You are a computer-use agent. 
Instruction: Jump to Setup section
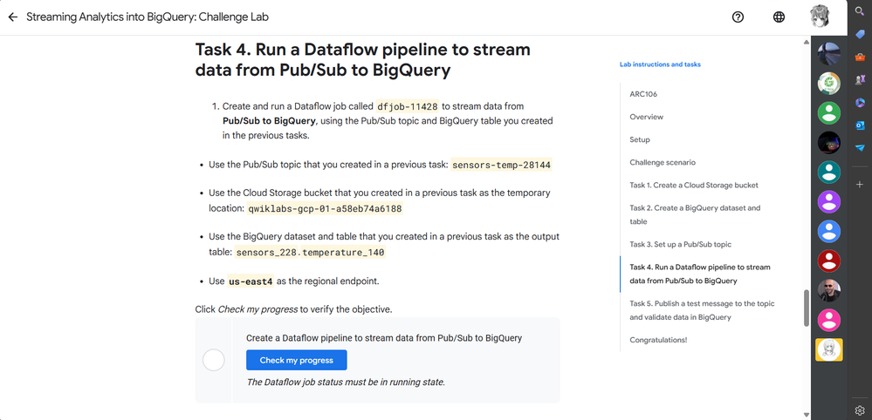pyautogui.click(x=640, y=139)
